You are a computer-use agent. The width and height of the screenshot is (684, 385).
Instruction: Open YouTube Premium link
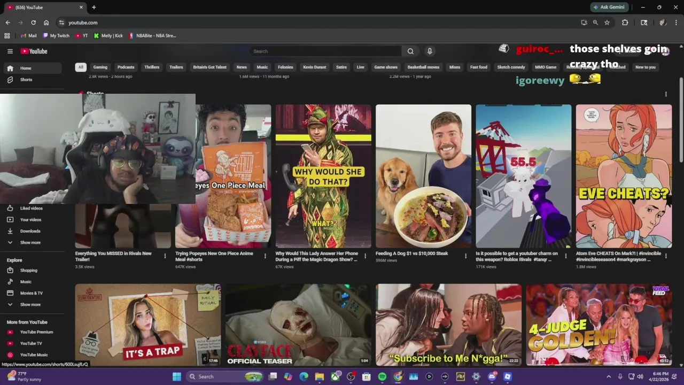point(33,332)
